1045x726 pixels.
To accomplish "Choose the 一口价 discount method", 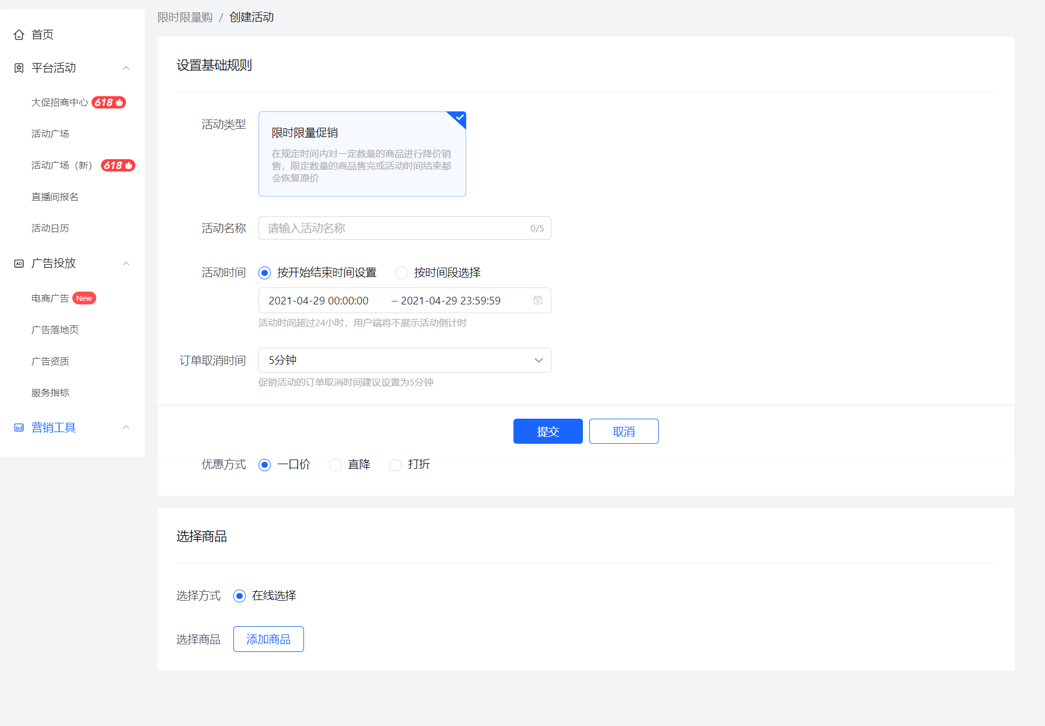I will 265,464.
